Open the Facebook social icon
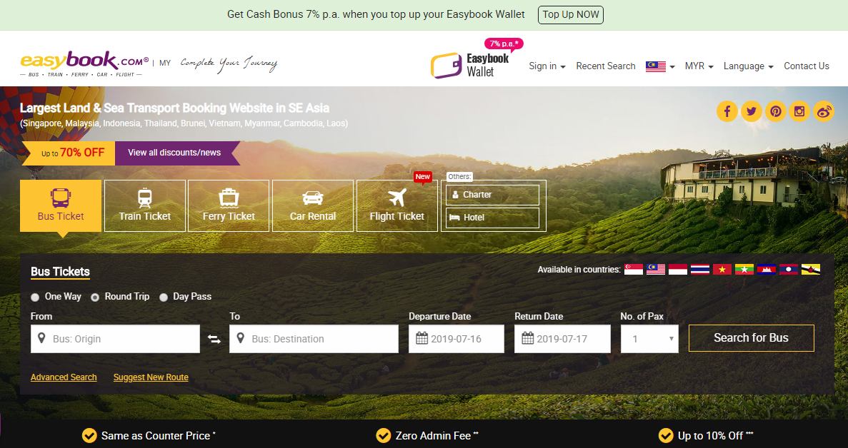The width and height of the screenshot is (848, 448). point(727,112)
